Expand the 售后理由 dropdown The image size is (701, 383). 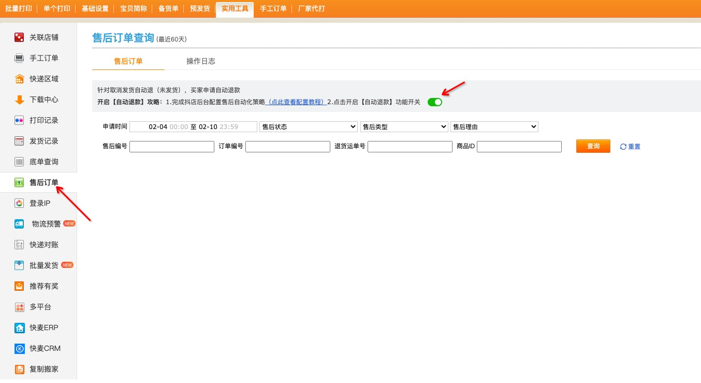(494, 126)
